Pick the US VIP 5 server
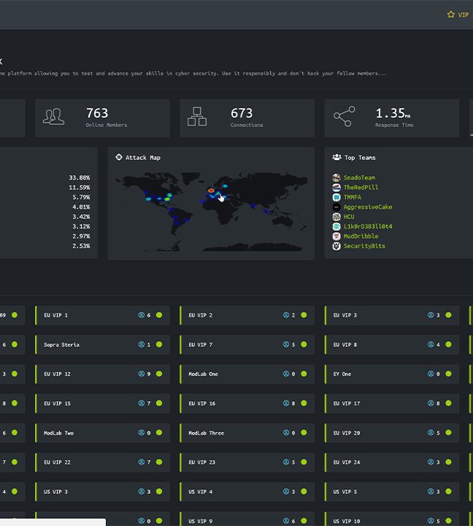Image resolution: width=473 pixels, height=526 pixels. coord(392,492)
